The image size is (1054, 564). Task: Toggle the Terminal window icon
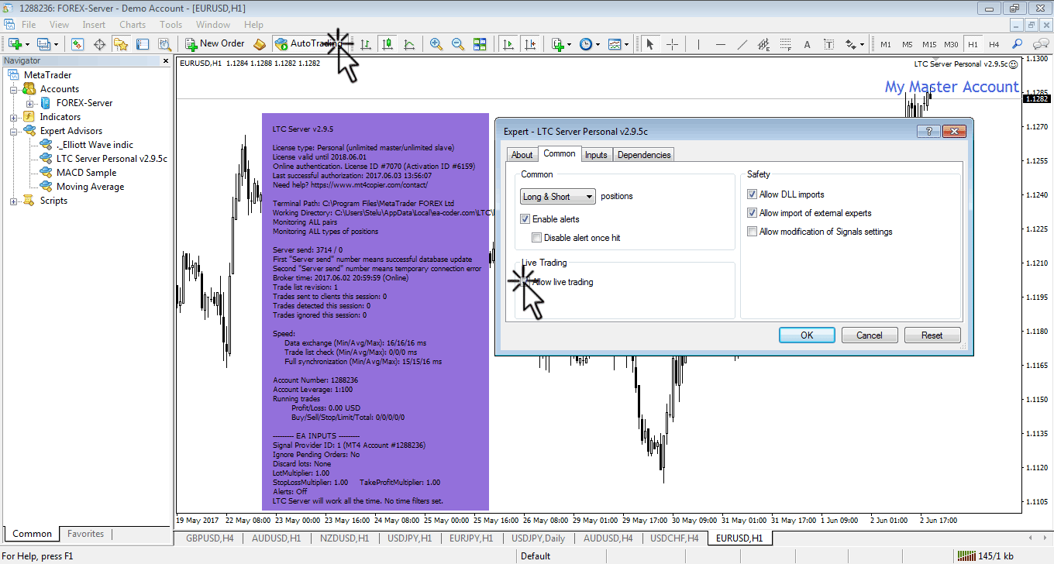click(x=143, y=44)
